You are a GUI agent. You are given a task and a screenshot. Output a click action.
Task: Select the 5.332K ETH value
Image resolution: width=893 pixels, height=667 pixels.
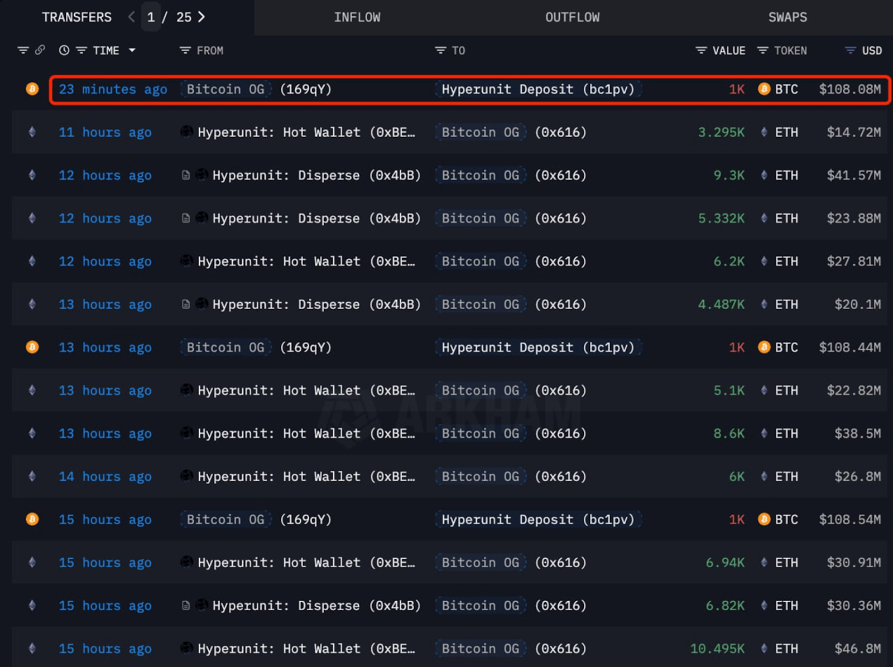(x=721, y=218)
